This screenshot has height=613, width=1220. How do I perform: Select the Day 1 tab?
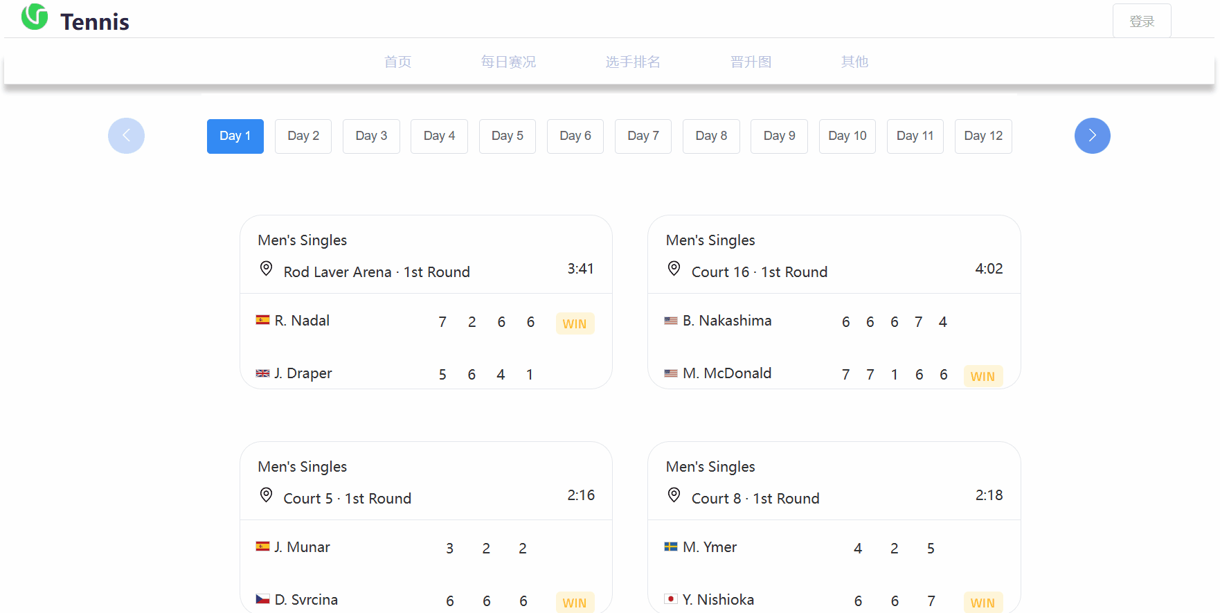[x=235, y=136]
